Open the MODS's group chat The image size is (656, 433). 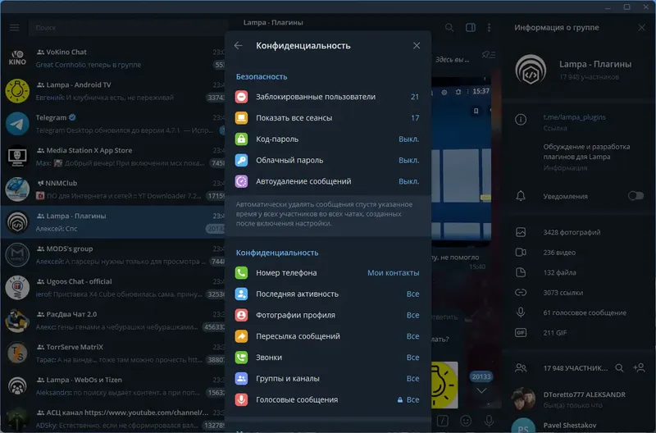tap(113, 255)
